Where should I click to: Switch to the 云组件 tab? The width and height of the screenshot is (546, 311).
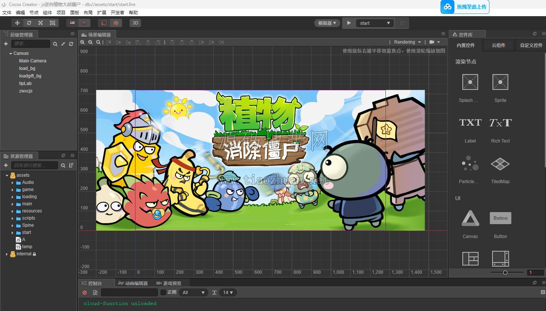499,45
